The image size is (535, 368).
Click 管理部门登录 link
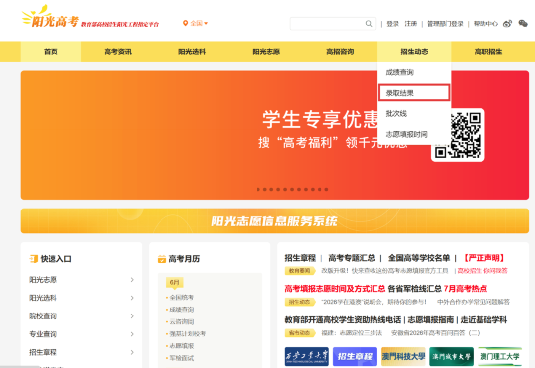[x=445, y=24]
